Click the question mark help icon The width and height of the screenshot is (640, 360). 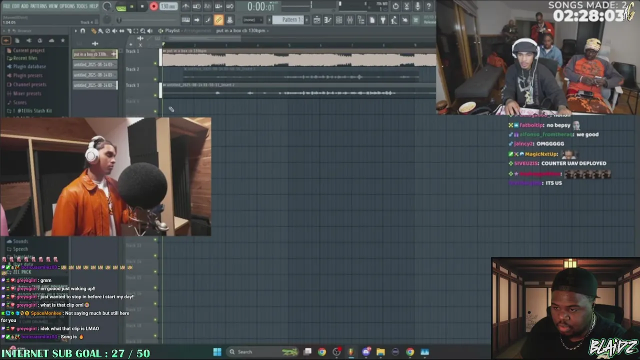[x=429, y=6]
